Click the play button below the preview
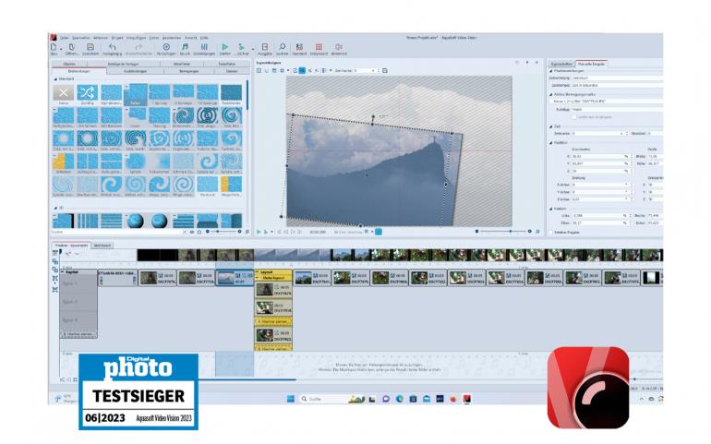711x444 pixels. pos(259,232)
